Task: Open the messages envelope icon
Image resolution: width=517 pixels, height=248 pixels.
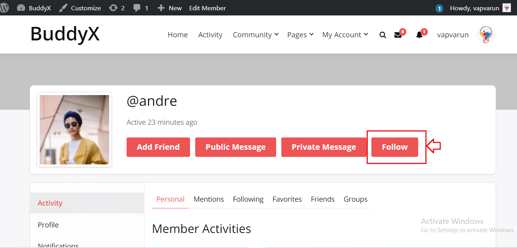Action: tap(398, 35)
